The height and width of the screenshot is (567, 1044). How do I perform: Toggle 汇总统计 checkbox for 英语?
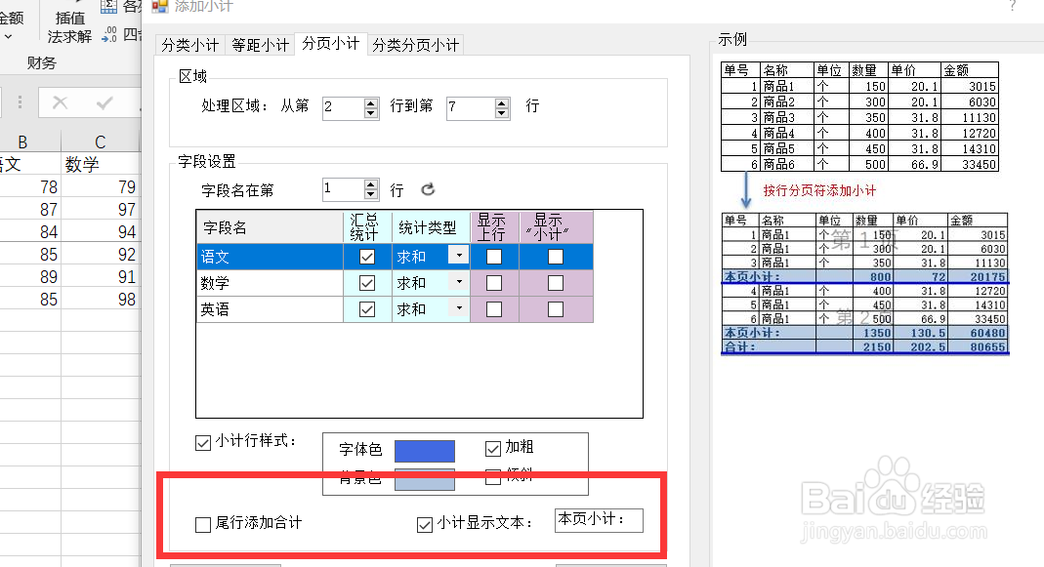point(367,309)
